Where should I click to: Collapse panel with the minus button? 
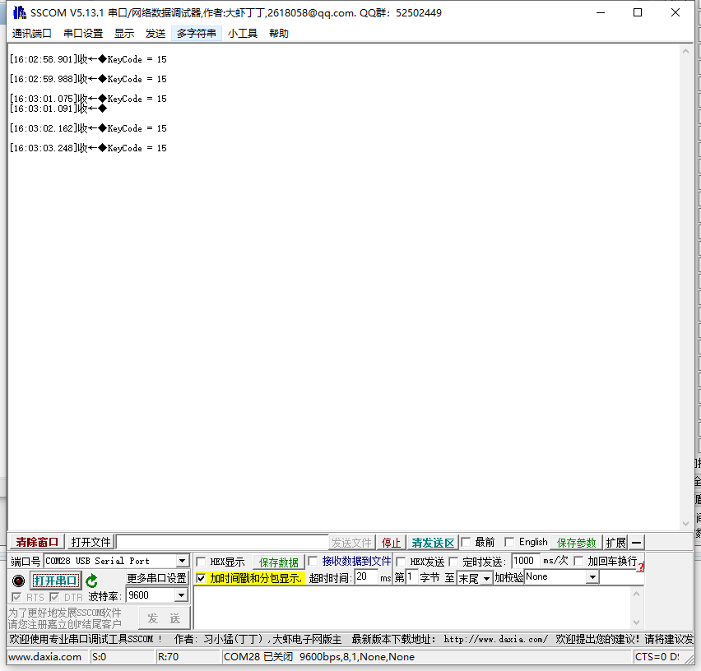[x=637, y=543]
